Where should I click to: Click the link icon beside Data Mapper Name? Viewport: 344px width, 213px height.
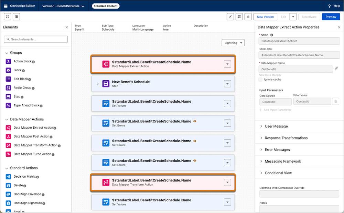pyautogui.click(x=336, y=68)
